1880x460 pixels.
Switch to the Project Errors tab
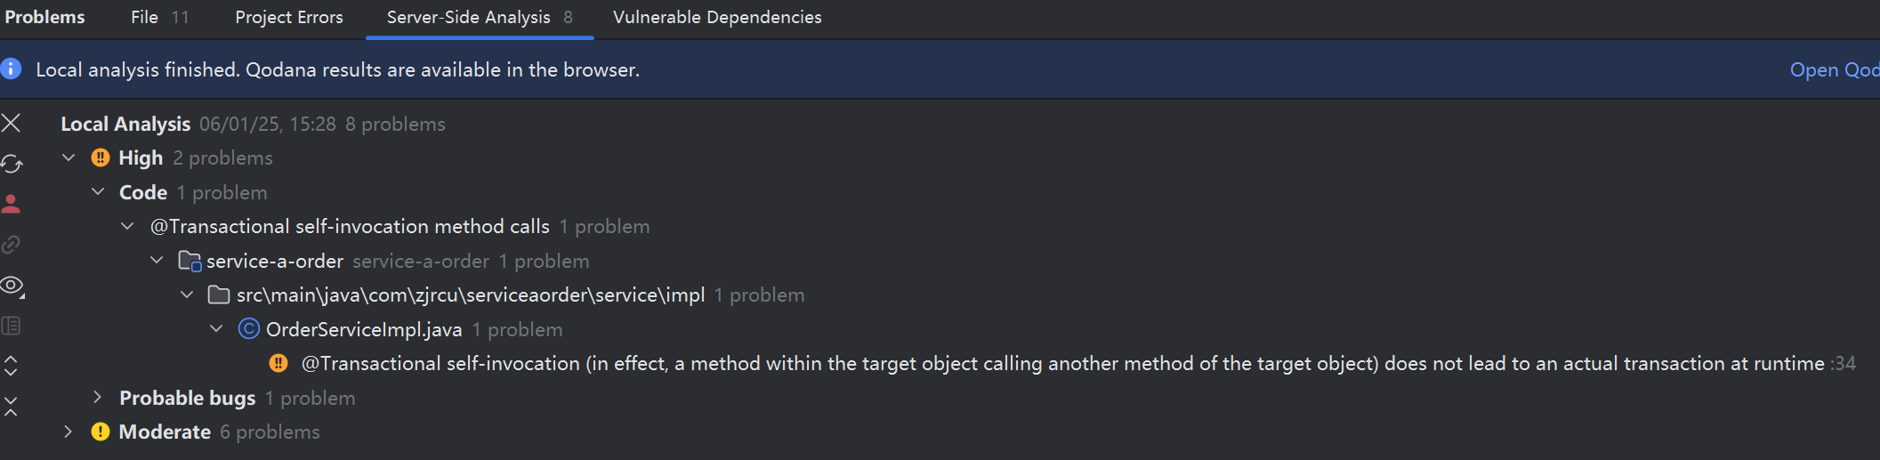[289, 17]
